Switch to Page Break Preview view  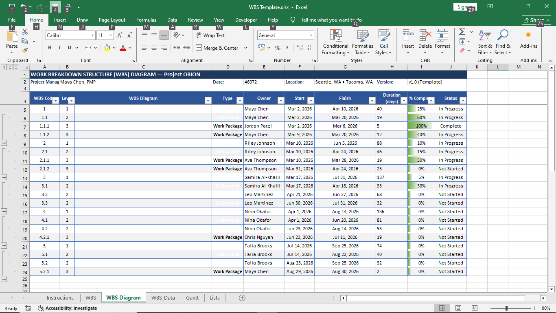475,308
